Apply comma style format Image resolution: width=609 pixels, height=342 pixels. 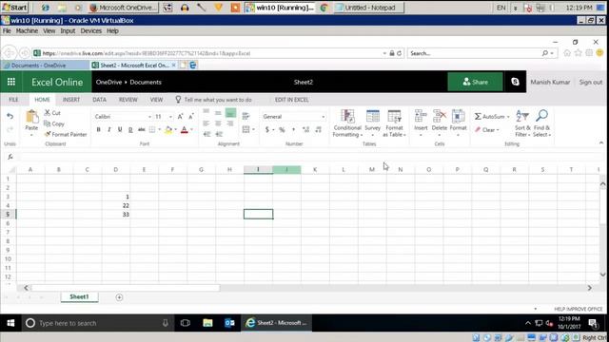294,129
